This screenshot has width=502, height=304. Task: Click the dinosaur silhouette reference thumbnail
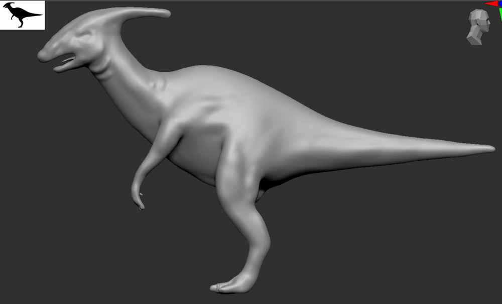(22, 15)
